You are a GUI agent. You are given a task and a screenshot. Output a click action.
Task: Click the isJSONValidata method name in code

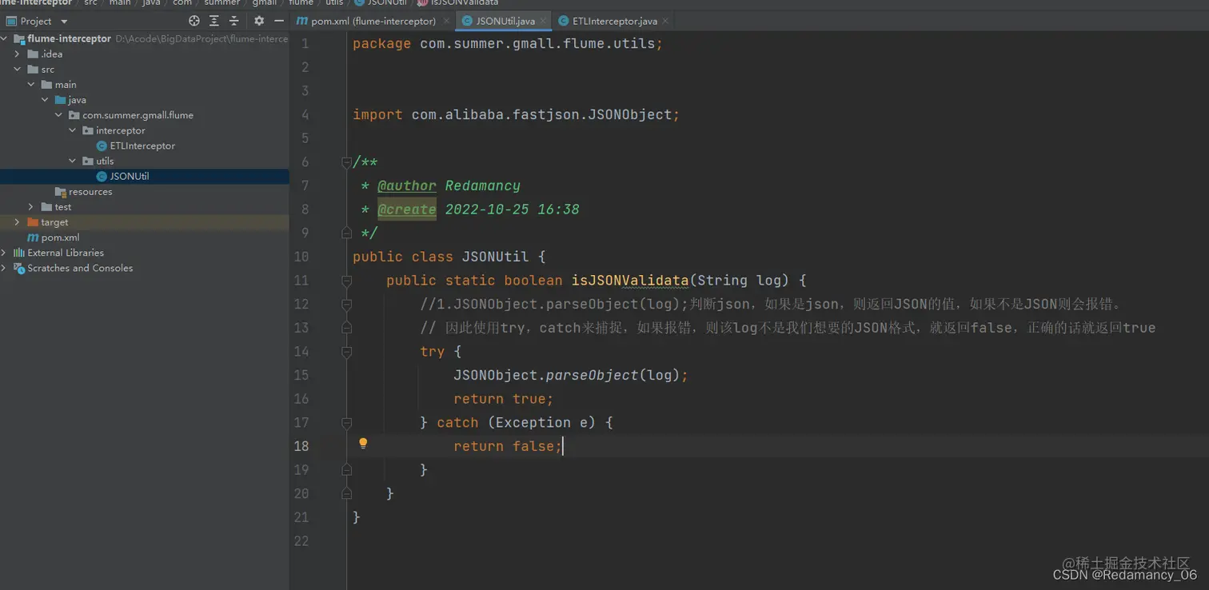point(629,281)
